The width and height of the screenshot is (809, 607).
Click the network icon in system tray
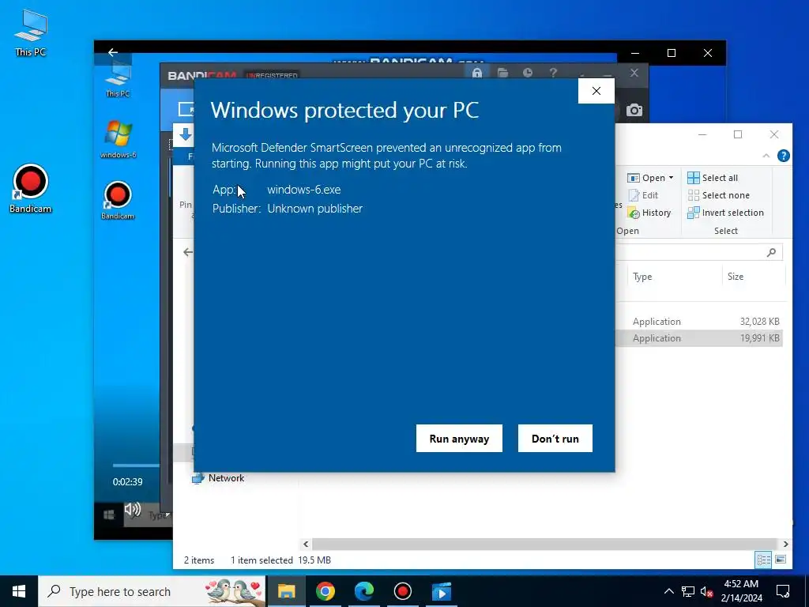[688, 591]
